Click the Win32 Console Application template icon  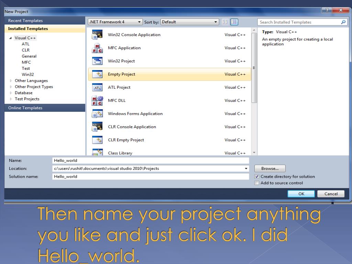[97, 35]
